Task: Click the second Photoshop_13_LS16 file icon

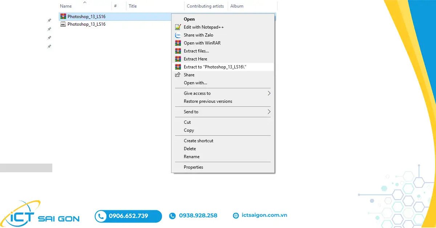Action: (63, 24)
